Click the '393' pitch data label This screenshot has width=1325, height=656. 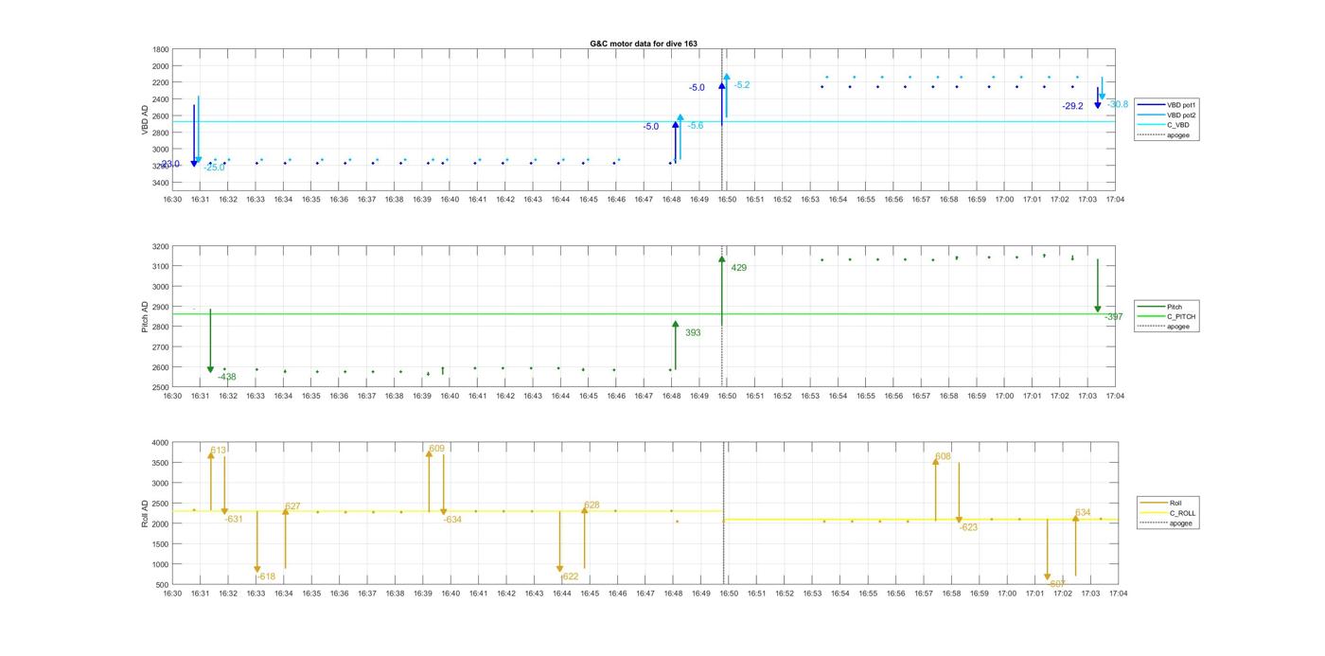point(693,333)
